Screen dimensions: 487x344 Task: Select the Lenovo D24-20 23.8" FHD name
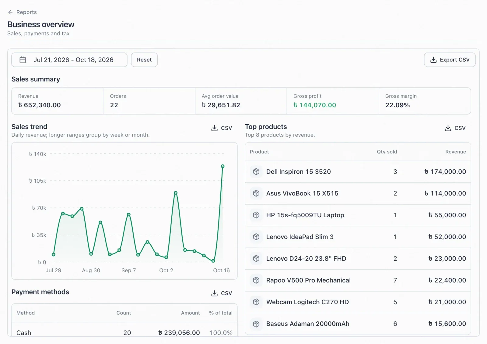pos(306,259)
